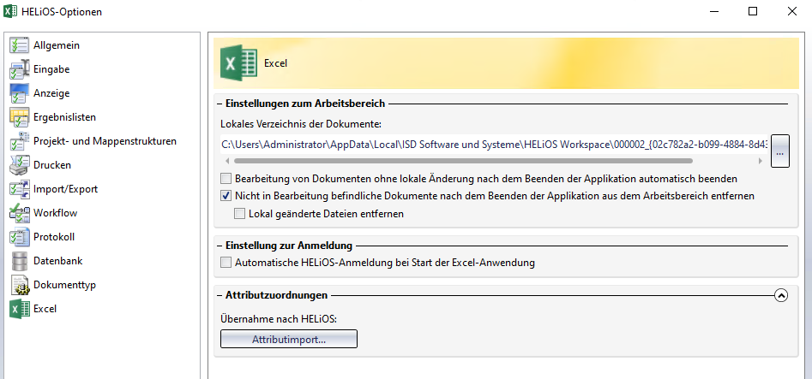Viewport: 812px width, 379px height.
Task: Click the Allgemein icon in sidebar
Action: [x=19, y=45]
